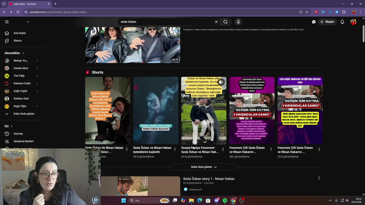Bookmark this page with star icon
Viewport: 365px width, 205px height.
pyautogui.click(x=307, y=12)
